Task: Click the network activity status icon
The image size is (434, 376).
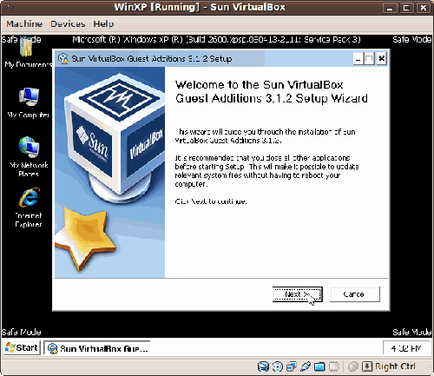Action: [292, 366]
